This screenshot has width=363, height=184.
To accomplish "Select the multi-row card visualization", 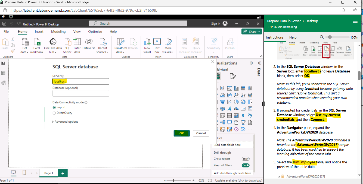I will (x=250, y=109).
